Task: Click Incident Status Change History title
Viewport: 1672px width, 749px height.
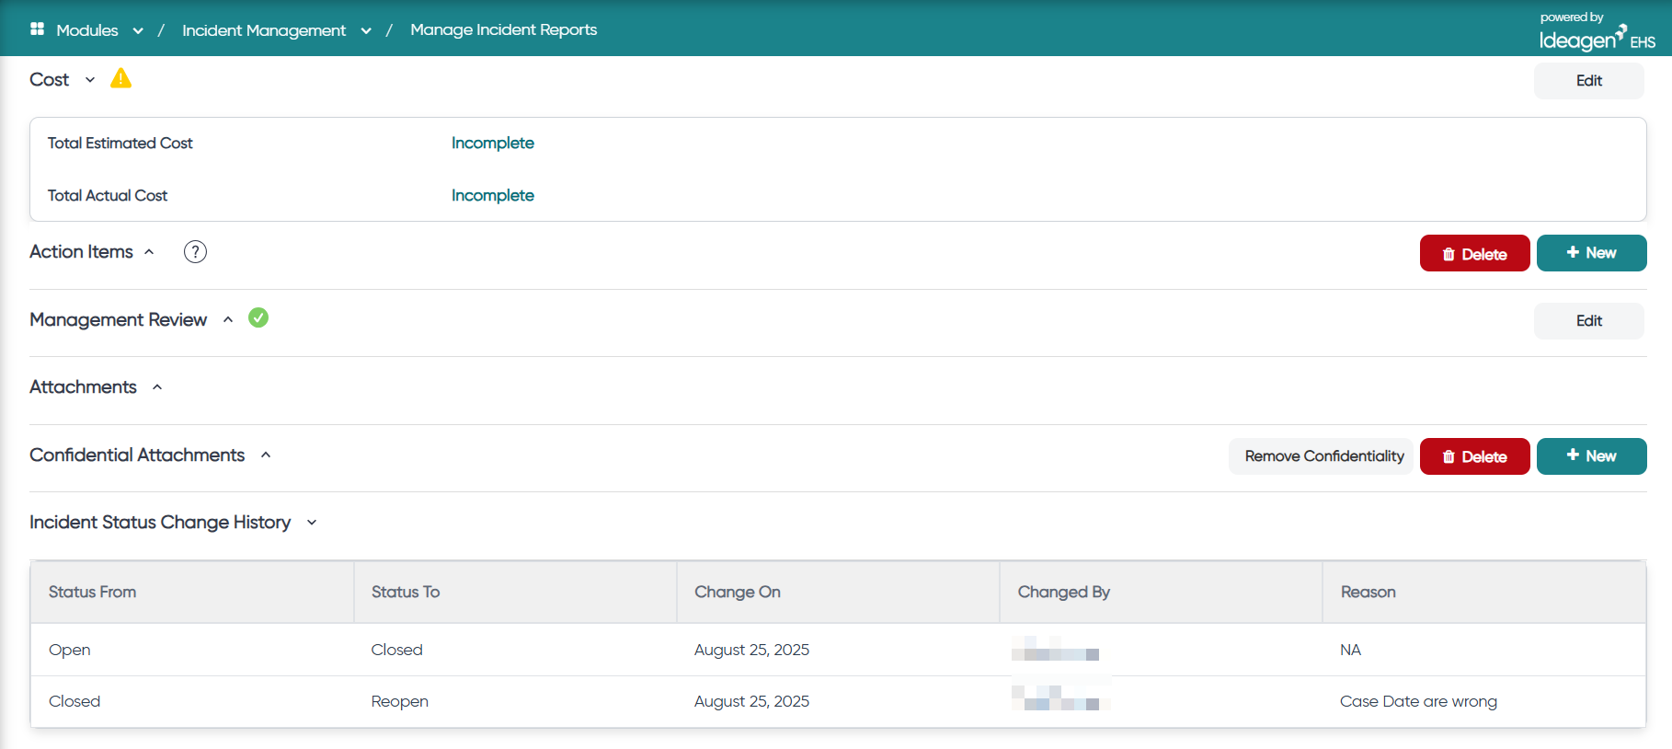Action: [x=160, y=522]
